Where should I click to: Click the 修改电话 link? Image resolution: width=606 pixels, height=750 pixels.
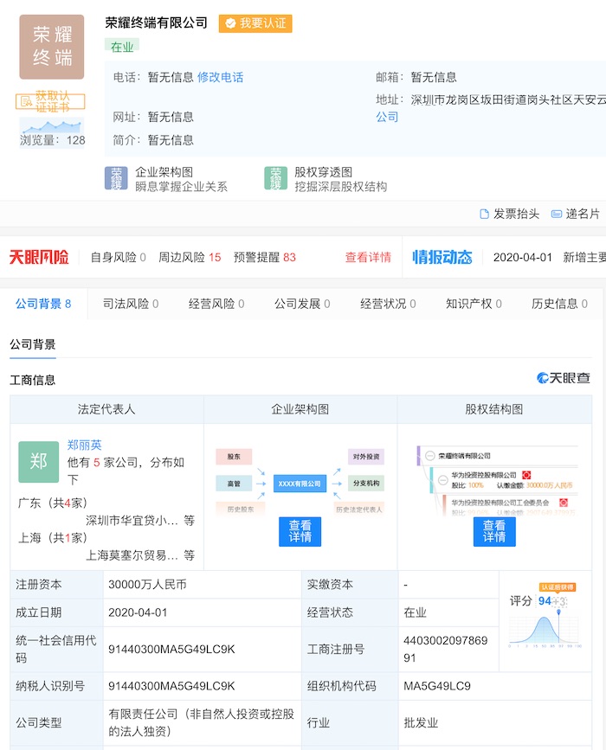click(x=220, y=77)
